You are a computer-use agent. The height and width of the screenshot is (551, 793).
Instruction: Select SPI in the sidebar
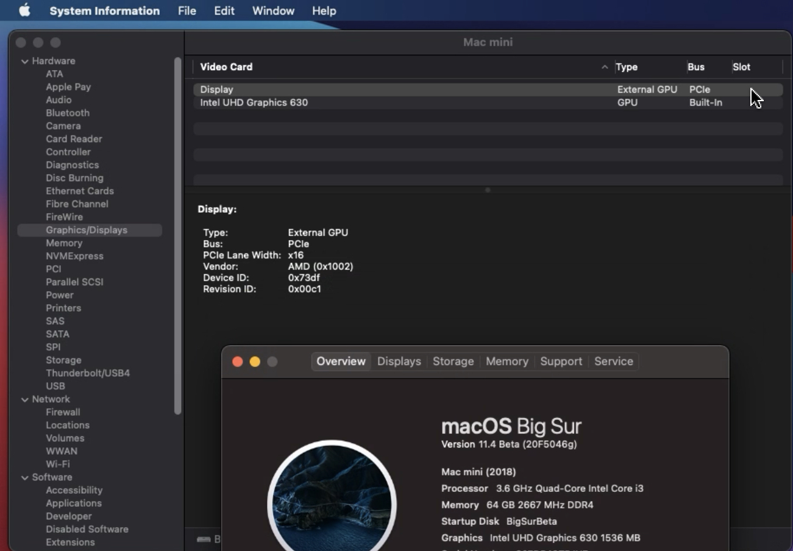[53, 347]
